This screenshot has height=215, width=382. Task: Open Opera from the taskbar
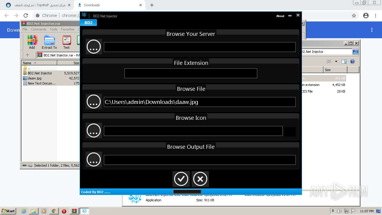coord(64,211)
